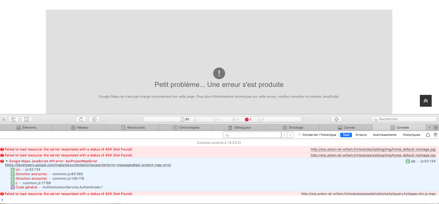Open the Ressources tab
This screenshot has height=204, width=439.
[x=133, y=128]
